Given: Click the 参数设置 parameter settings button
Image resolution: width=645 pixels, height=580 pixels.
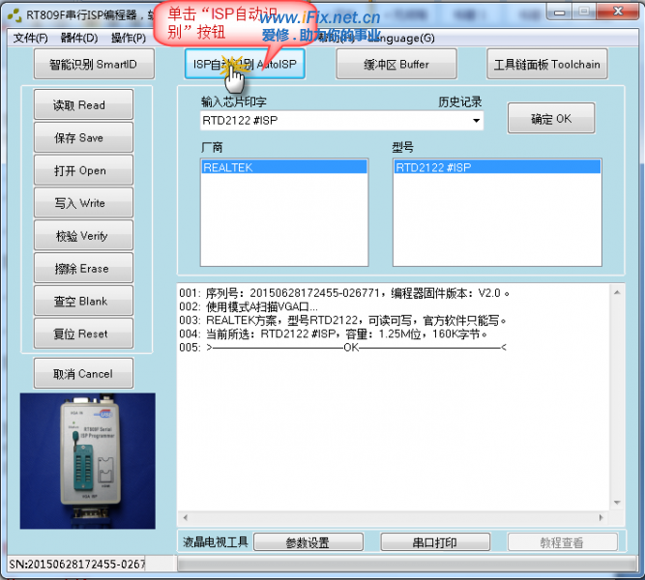Looking at the screenshot, I should coord(308,542).
